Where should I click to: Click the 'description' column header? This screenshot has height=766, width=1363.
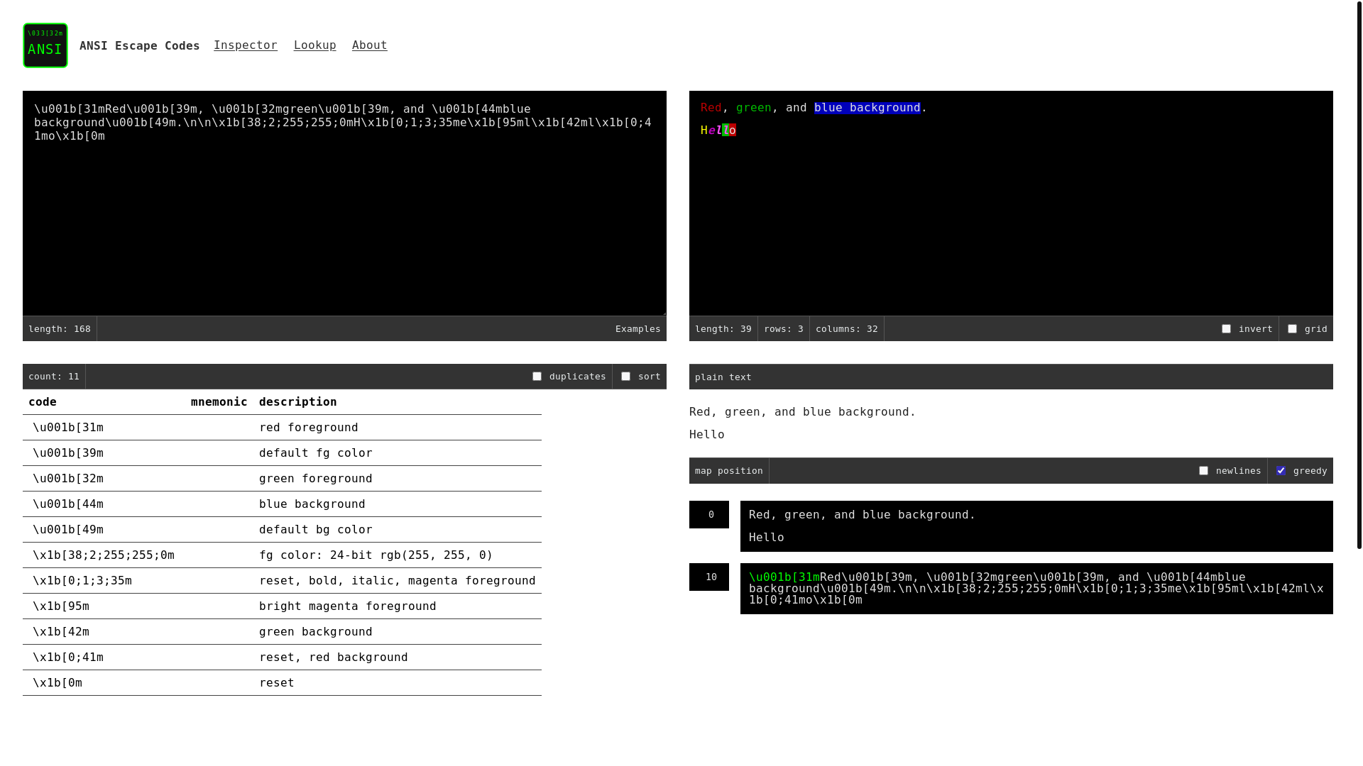pyautogui.click(x=298, y=402)
